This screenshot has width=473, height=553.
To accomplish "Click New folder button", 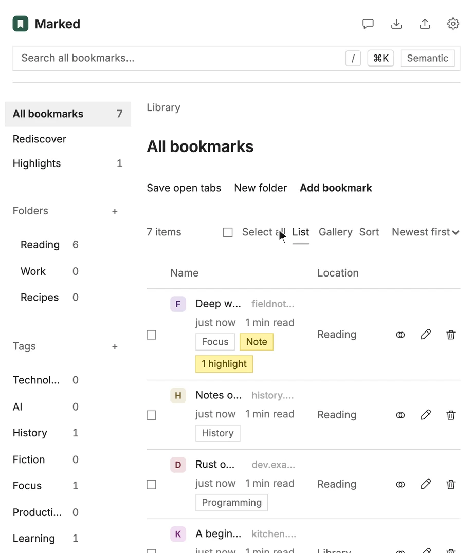I will point(260,188).
